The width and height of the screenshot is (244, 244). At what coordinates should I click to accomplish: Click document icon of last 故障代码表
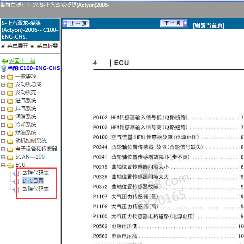pyautogui.click(x=17, y=189)
